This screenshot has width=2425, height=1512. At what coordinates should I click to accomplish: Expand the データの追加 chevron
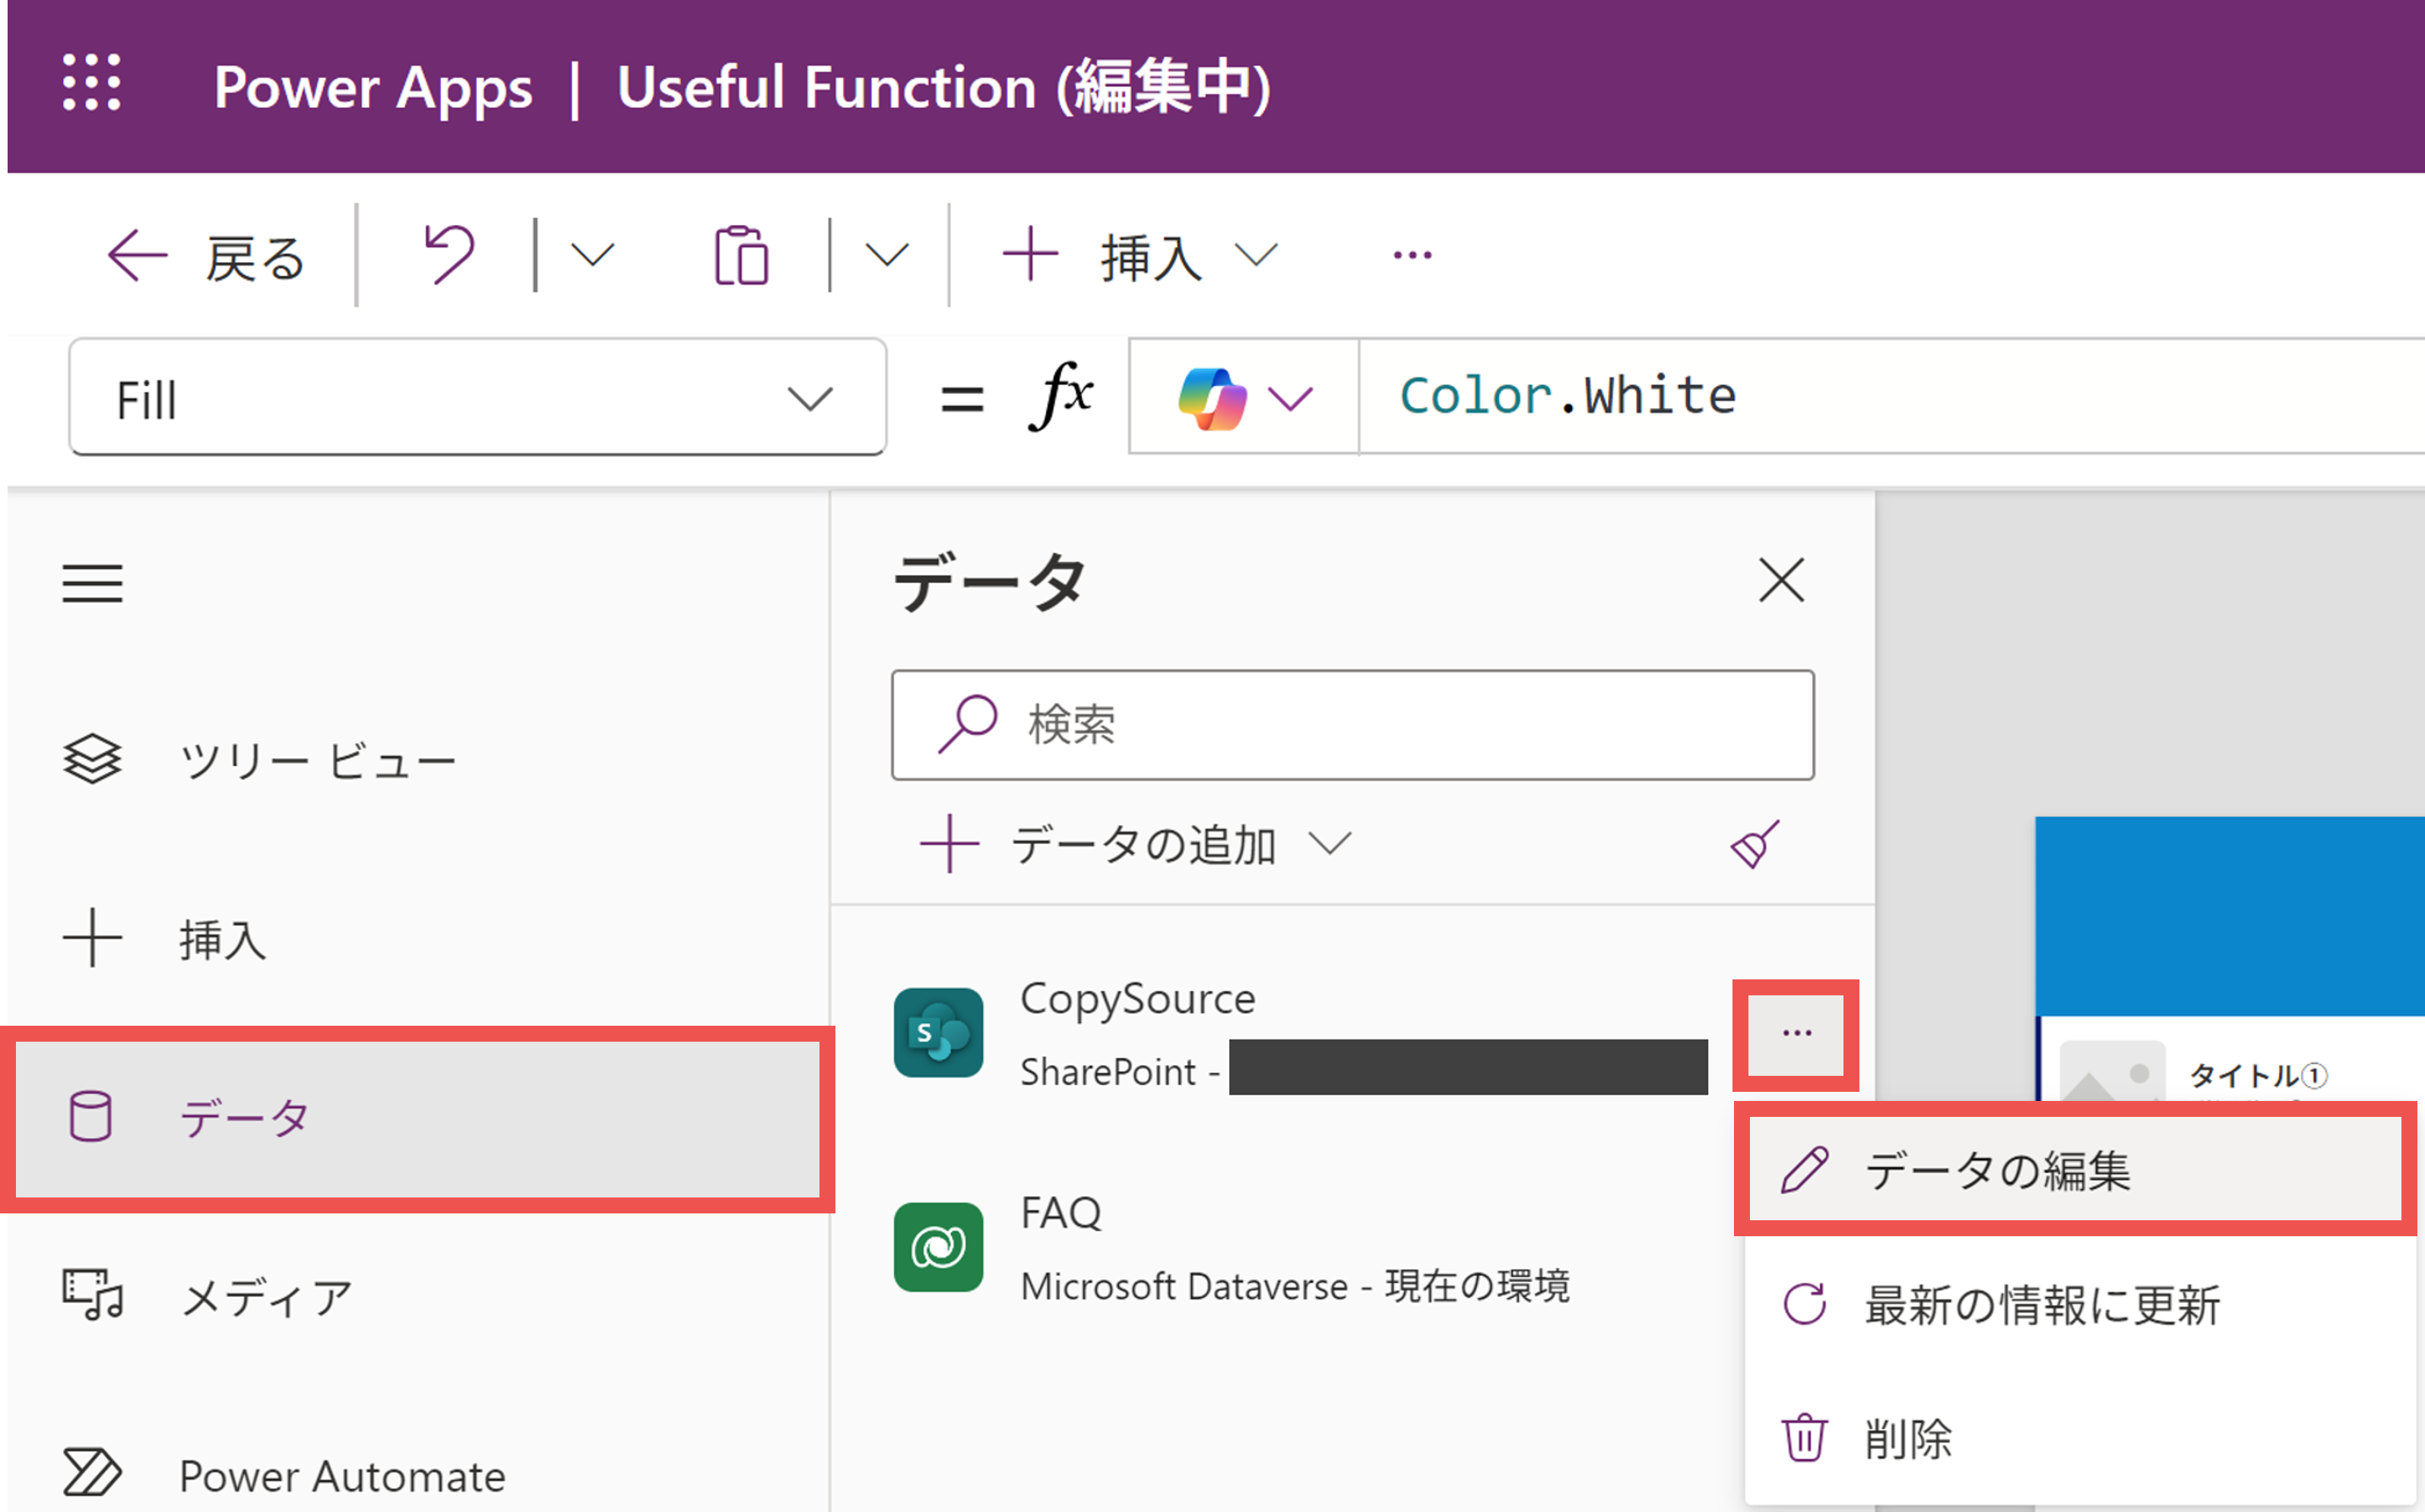(x=1330, y=843)
